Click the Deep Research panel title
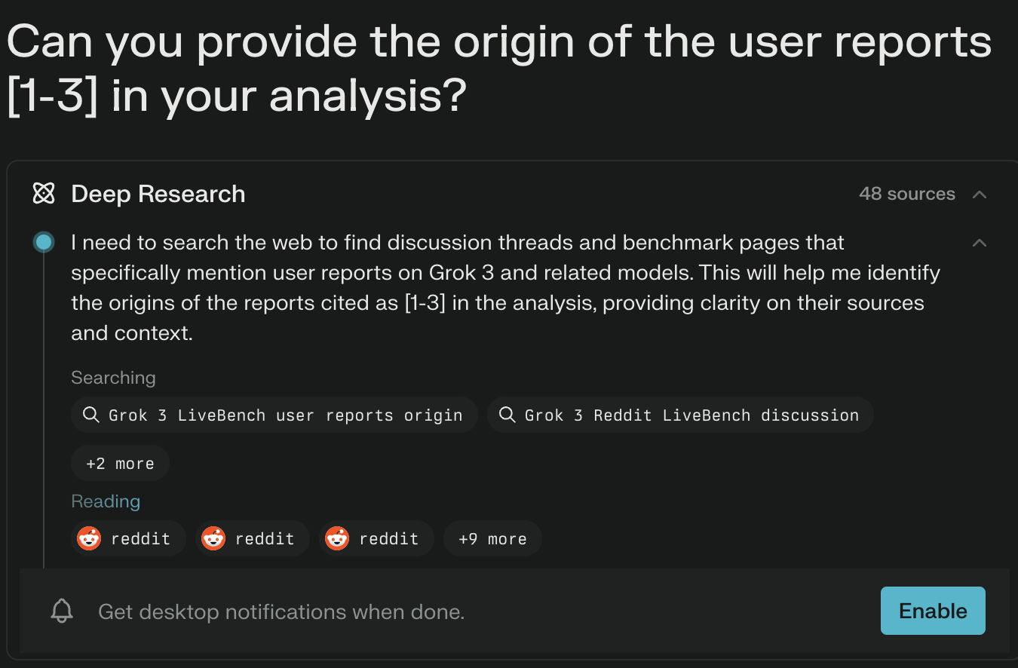The width and height of the screenshot is (1018, 668). click(x=158, y=194)
